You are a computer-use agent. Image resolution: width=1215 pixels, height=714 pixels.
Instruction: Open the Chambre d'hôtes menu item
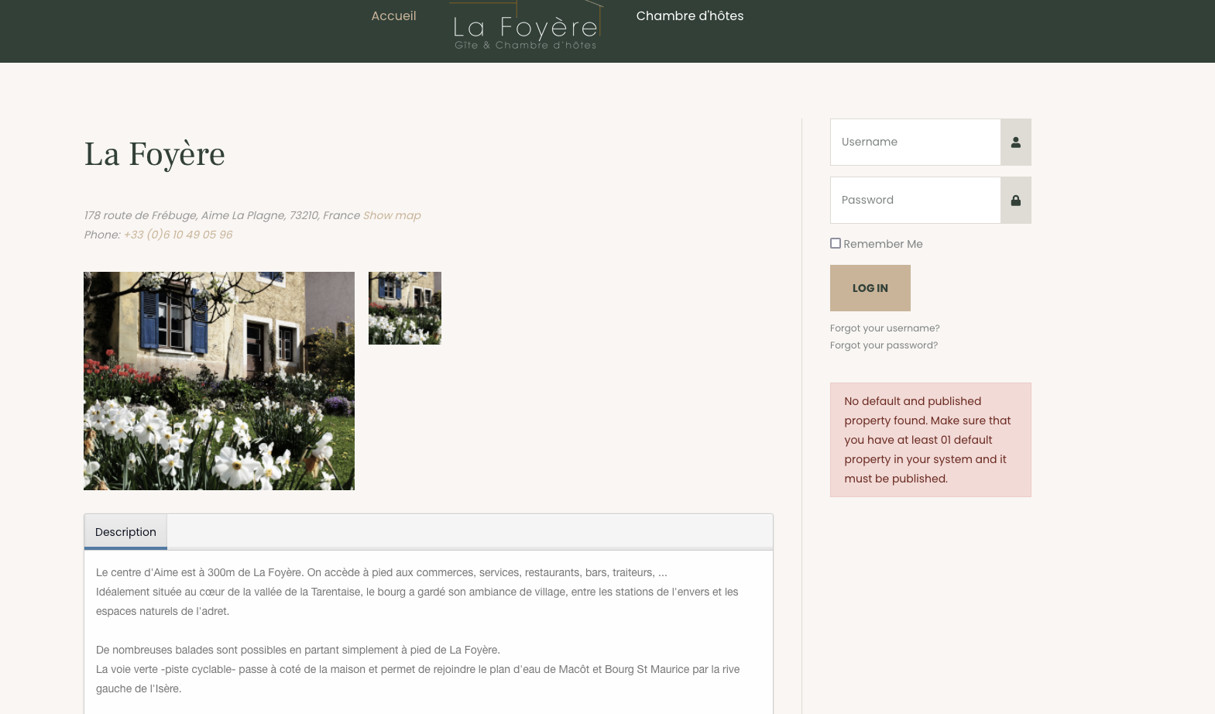click(x=690, y=15)
